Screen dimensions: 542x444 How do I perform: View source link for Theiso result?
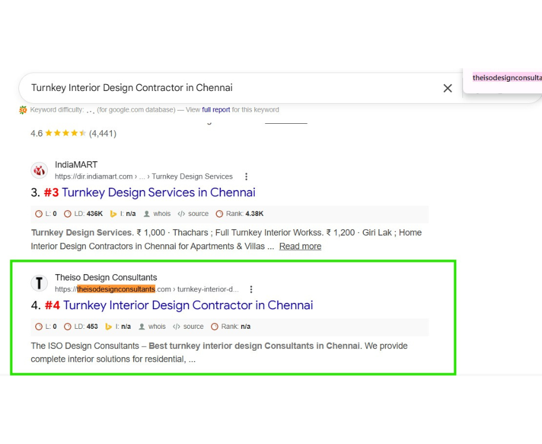189,327
